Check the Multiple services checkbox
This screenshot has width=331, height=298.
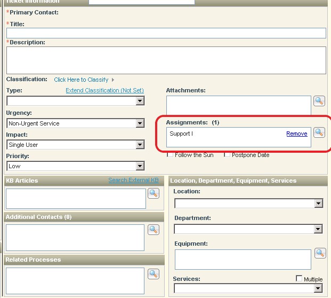pyautogui.click(x=299, y=278)
